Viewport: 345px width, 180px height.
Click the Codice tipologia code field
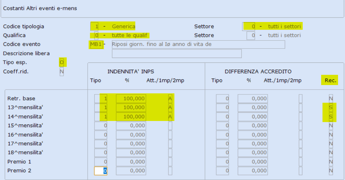95,27
